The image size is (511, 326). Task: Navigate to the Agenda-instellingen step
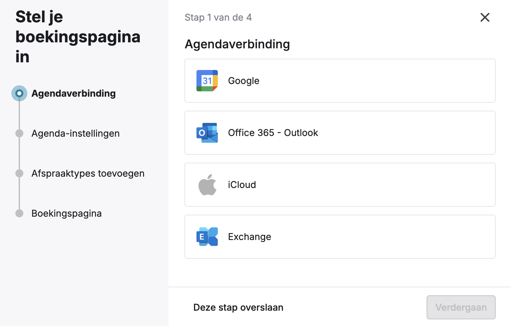pos(75,133)
